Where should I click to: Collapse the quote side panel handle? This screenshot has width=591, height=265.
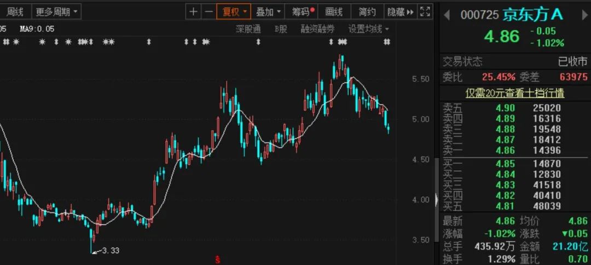[437, 199]
